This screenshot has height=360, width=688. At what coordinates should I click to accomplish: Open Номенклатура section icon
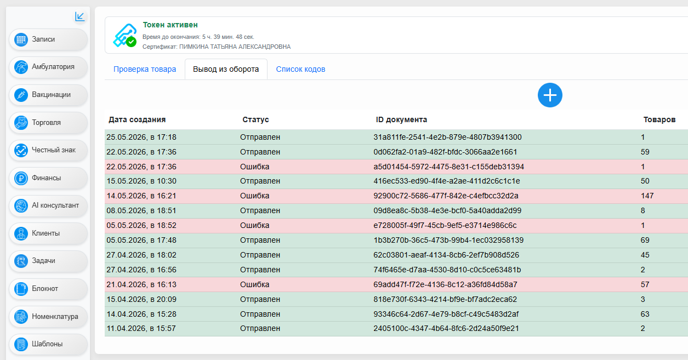click(21, 317)
